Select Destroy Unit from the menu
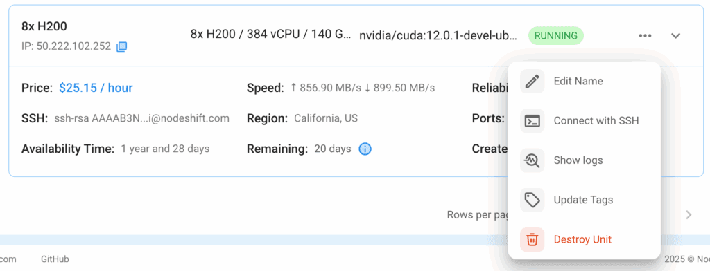Viewport: 710px width, 271px height. coord(584,239)
